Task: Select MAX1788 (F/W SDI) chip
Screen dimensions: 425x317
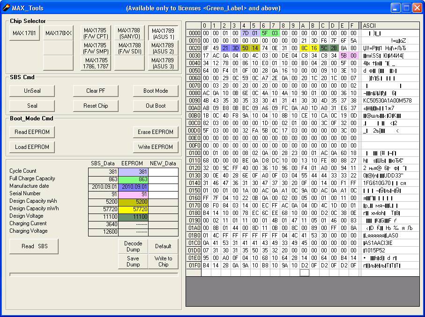Action: 129,48
